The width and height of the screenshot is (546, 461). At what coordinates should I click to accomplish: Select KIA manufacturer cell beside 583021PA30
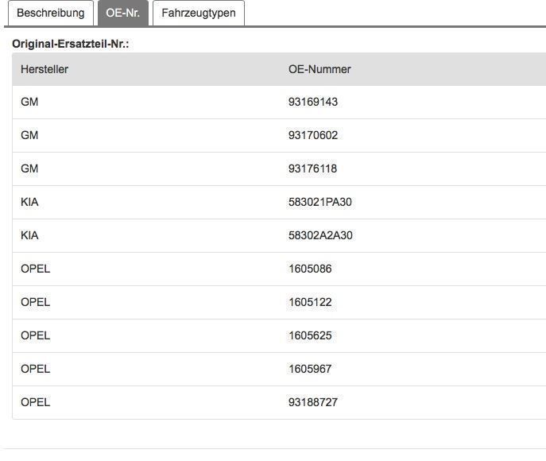click(x=29, y=202)
